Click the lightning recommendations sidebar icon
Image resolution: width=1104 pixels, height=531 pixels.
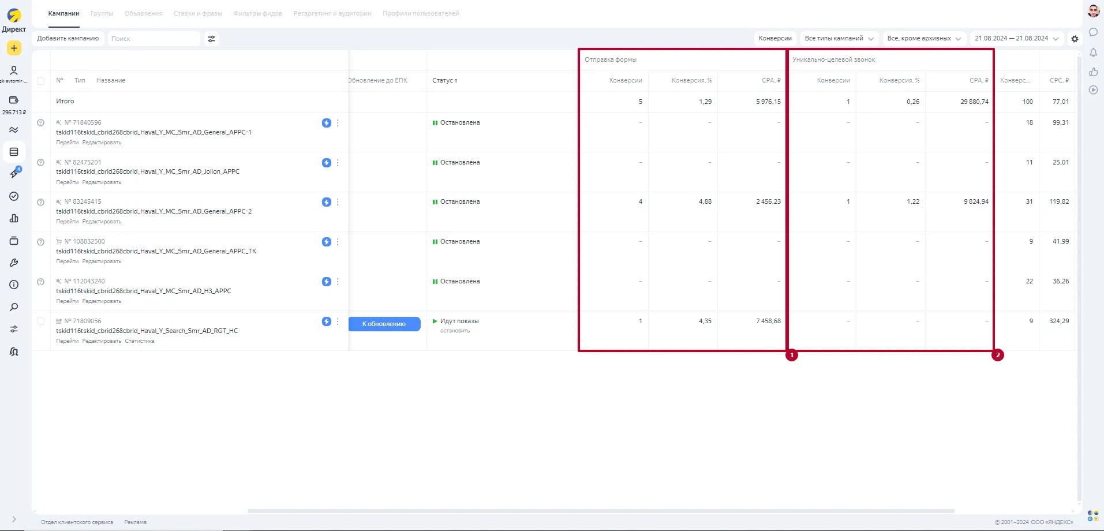(x=14, y=174)
